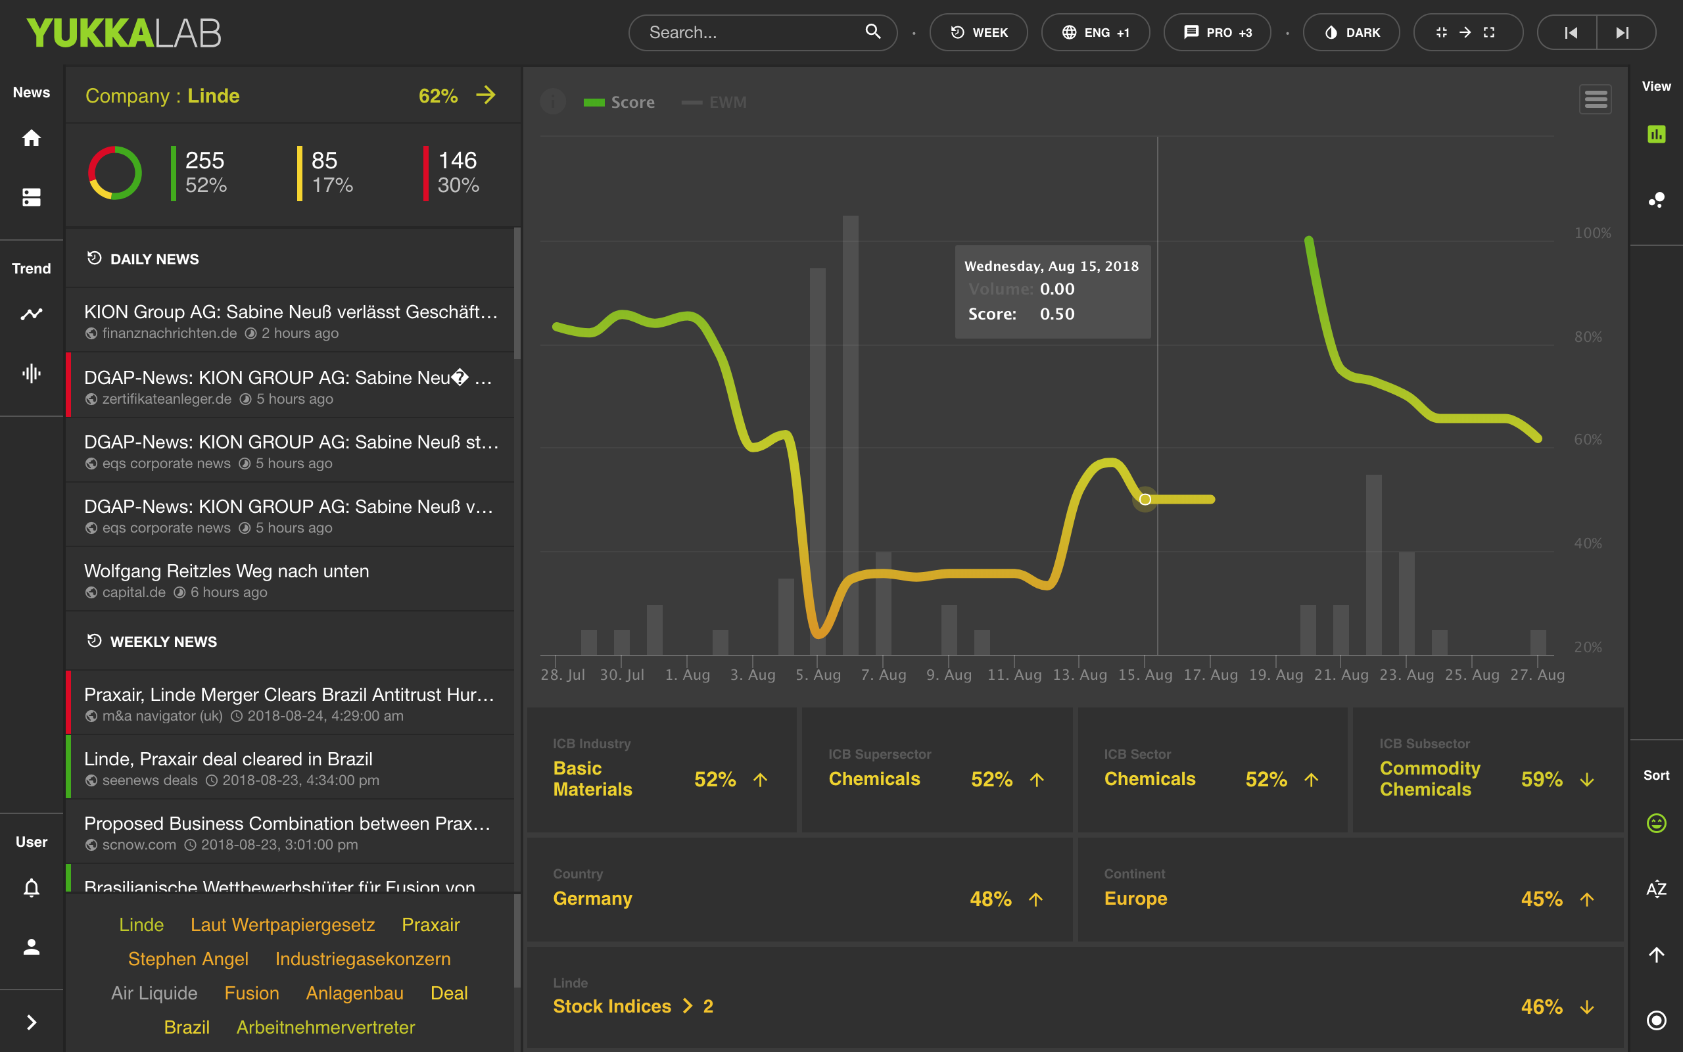
Task: Open the chart hamburger menu
Action: pyautogui.click(x=1596, y=99)
